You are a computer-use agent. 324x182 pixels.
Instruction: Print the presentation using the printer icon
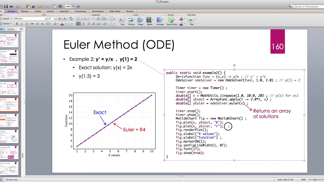[x=11, y=6]
